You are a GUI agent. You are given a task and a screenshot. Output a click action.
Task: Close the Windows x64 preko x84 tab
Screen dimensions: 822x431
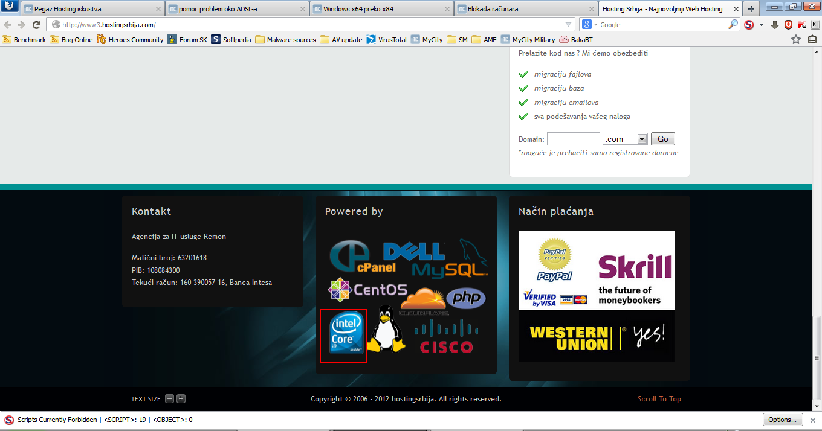(447, 9)
